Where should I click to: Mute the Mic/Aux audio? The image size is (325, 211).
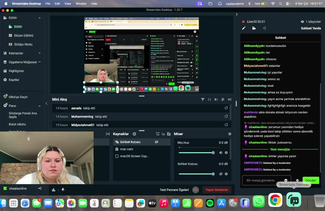tap(221, 153)
